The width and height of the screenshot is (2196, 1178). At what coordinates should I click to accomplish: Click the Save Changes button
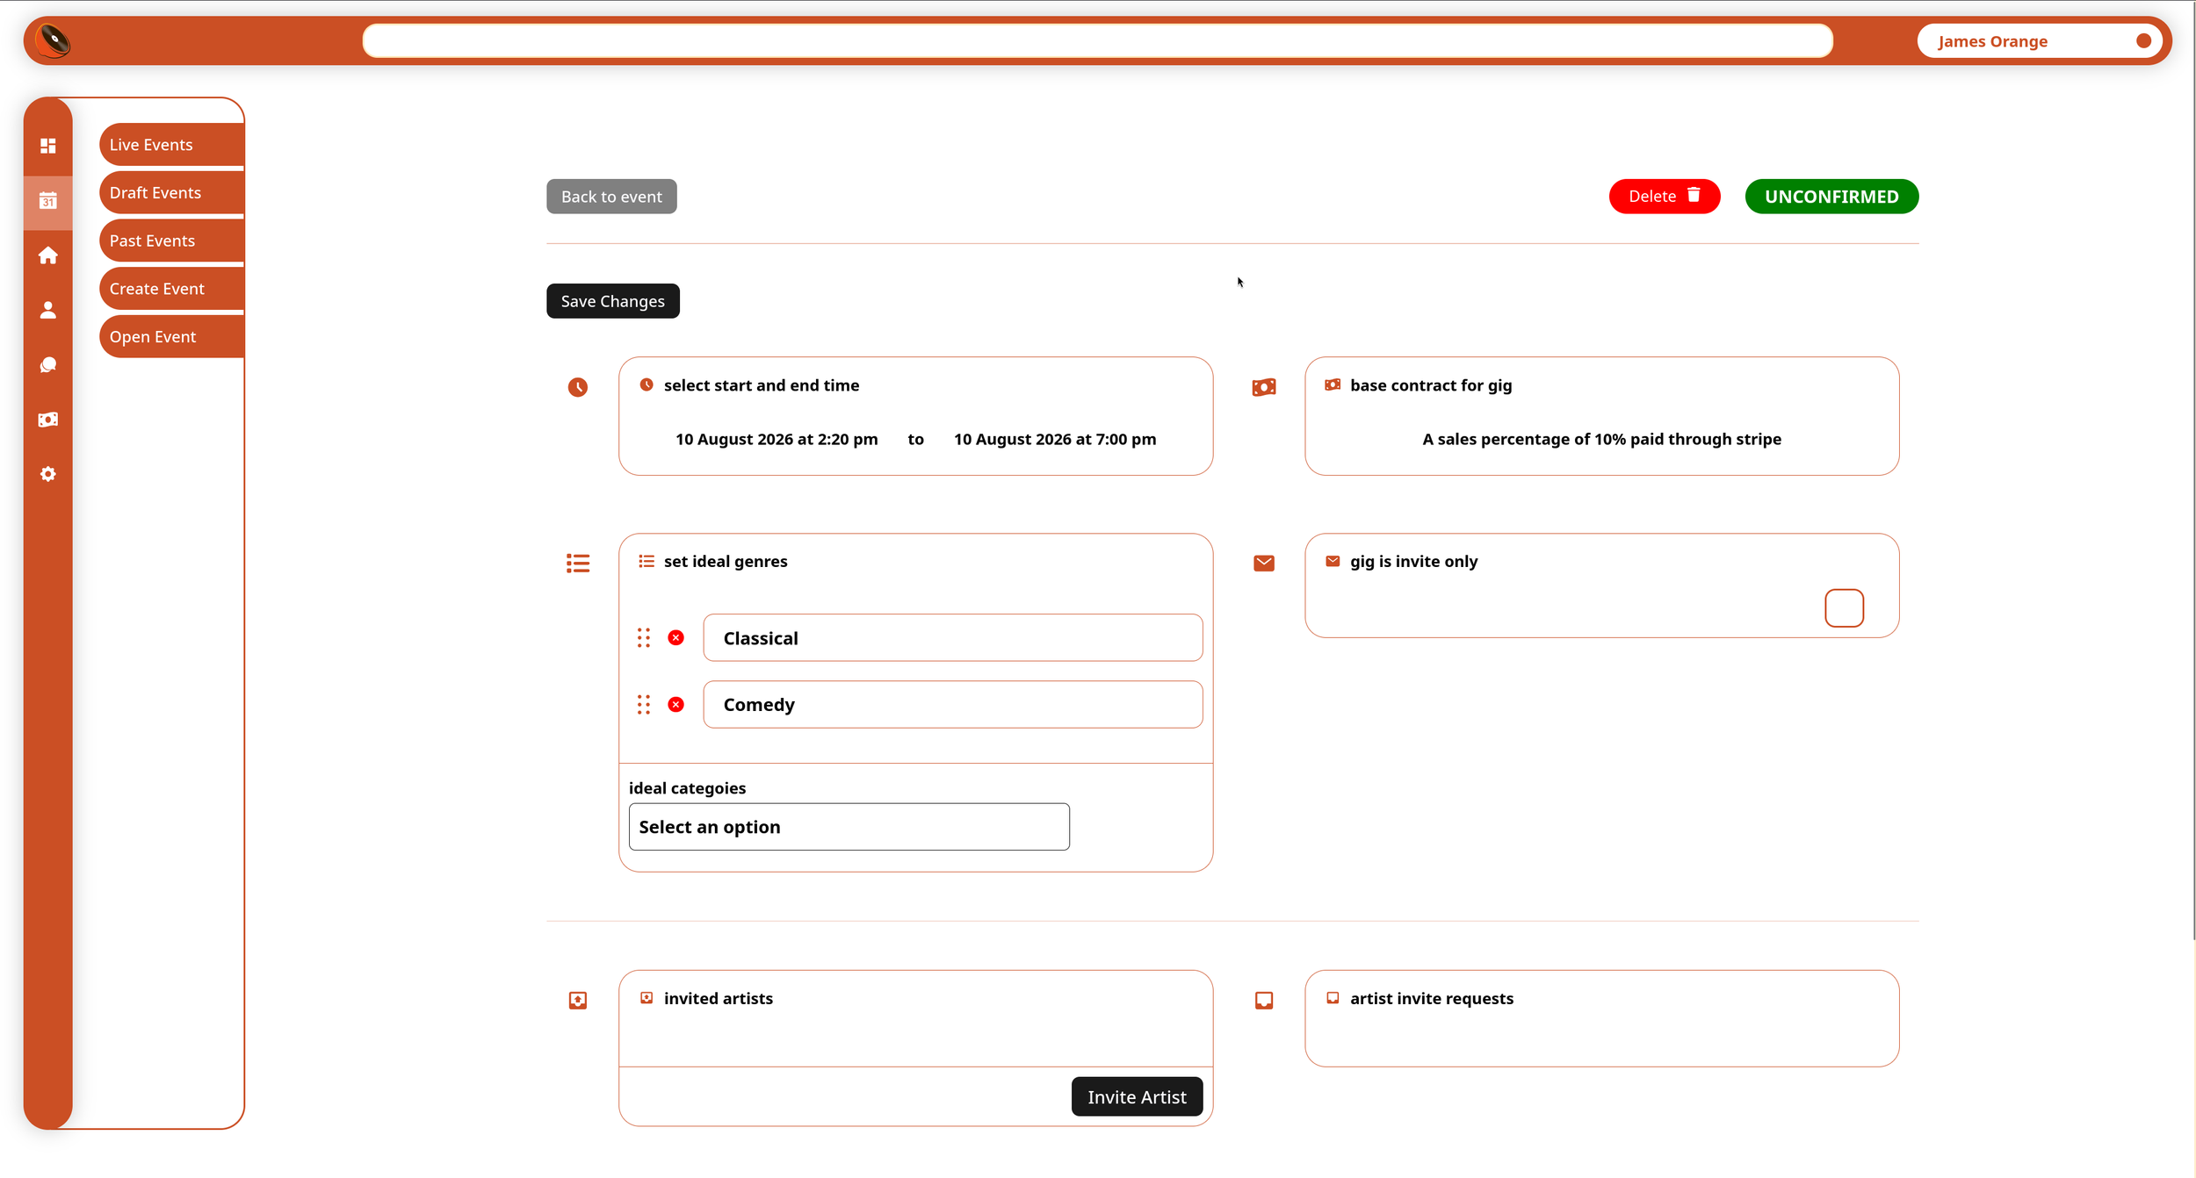tap(612, 301)
